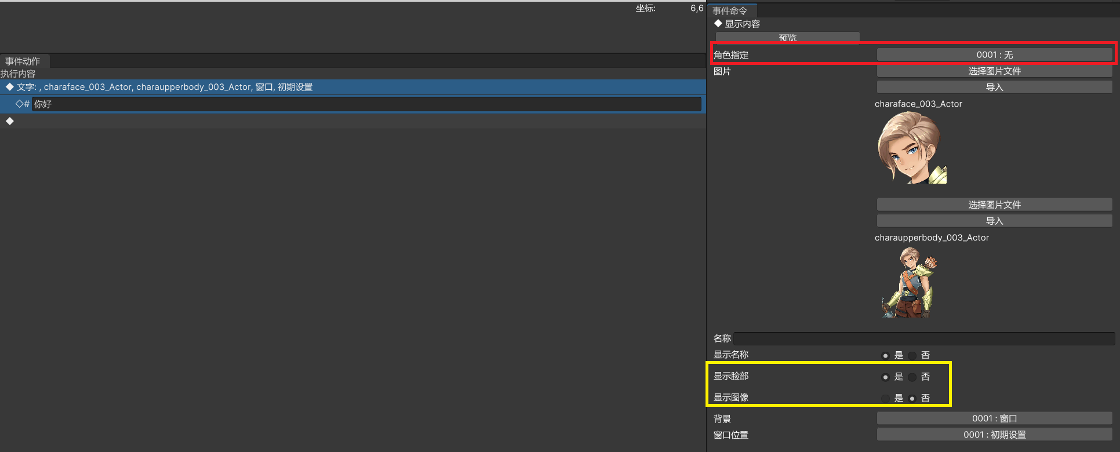Open the 角色指定 dropdown showing 0001 : 无

(994, 55)
